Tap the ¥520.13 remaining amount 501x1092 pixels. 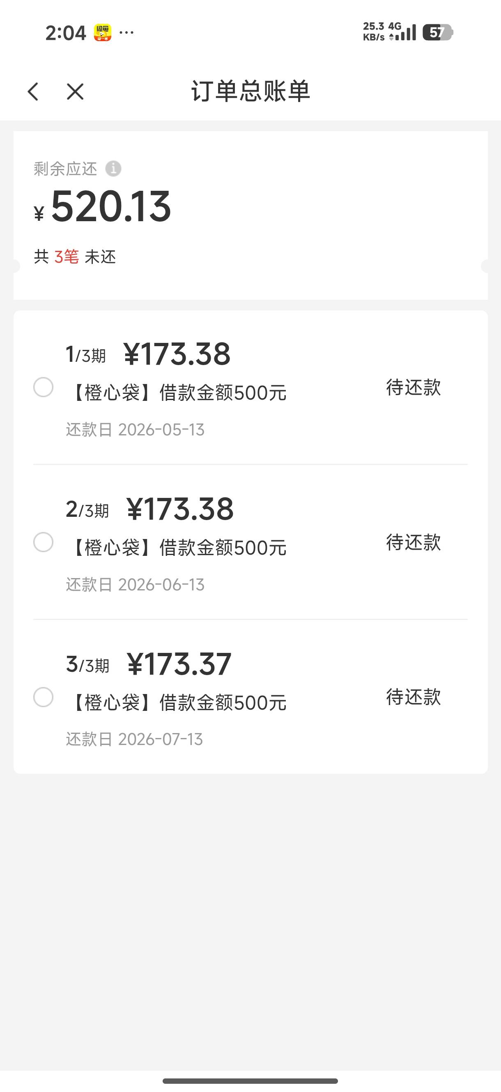coord(111,207)
